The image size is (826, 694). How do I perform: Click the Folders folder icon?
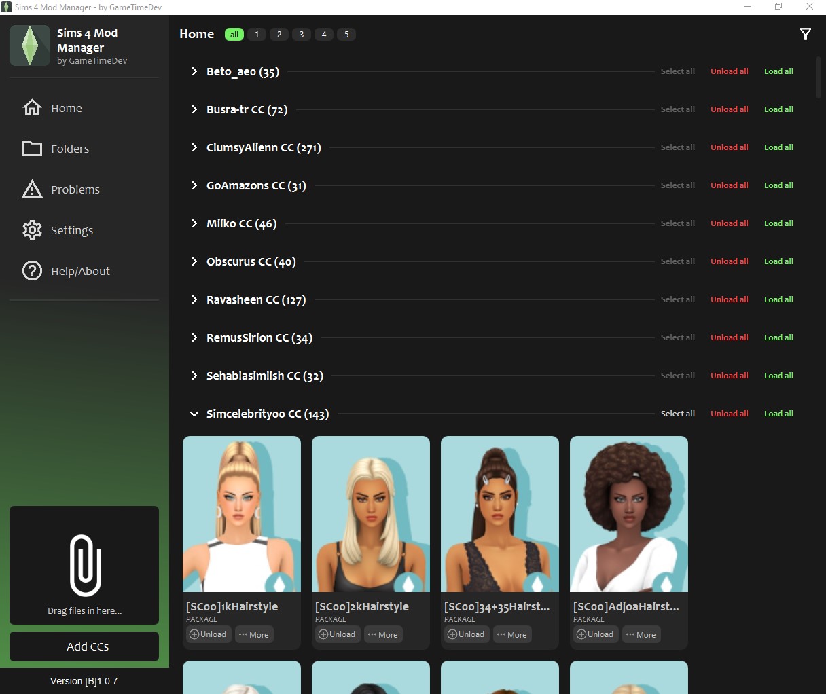pyautogui.click(x=32, y=149)
